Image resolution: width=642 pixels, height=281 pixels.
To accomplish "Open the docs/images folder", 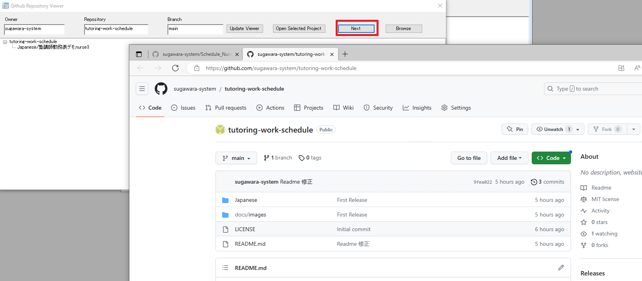I will click(x=250, y=215).
